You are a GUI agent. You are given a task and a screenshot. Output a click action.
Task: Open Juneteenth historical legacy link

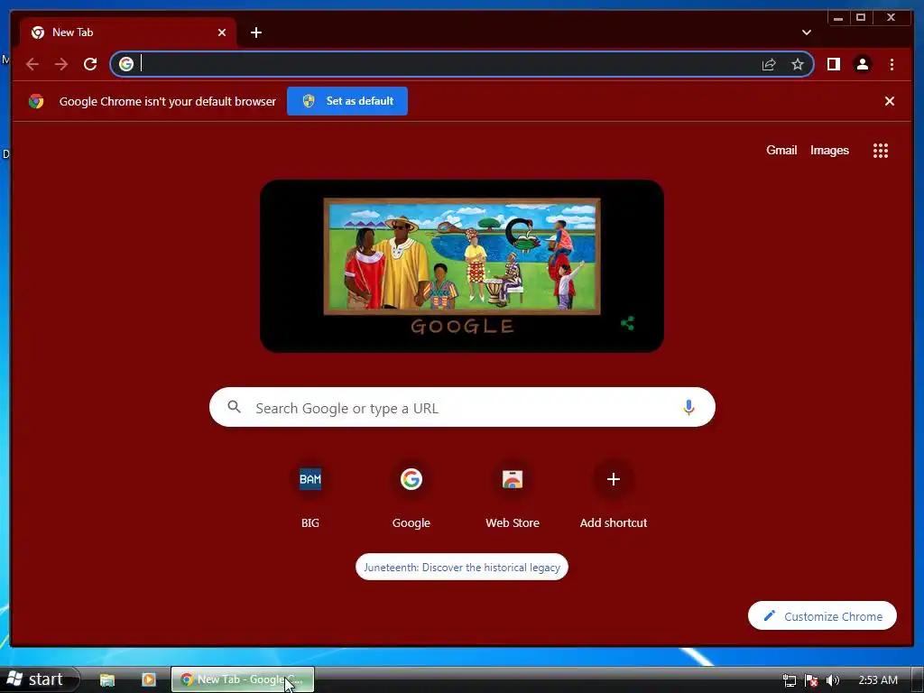click(462, 567)
